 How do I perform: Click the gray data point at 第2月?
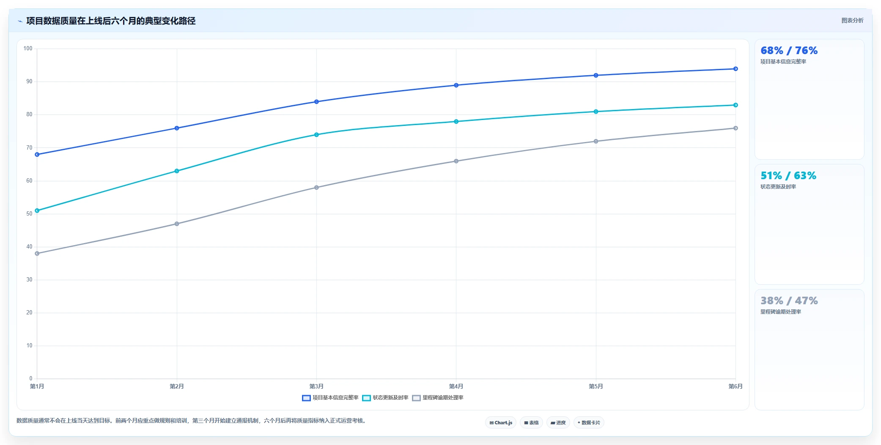pyautogui.click(x=177, y=224)
